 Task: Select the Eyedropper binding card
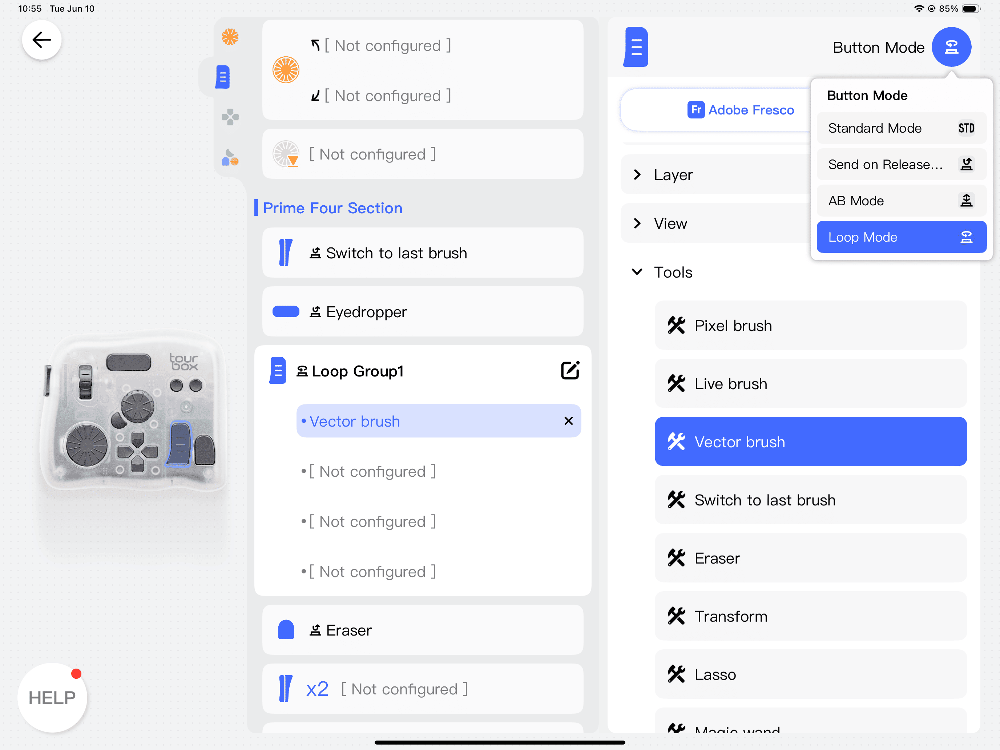pos(423,311)
